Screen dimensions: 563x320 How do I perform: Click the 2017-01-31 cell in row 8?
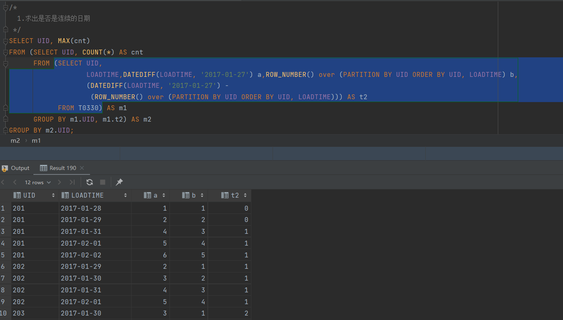pyautogui.click(x=95, y=290)
